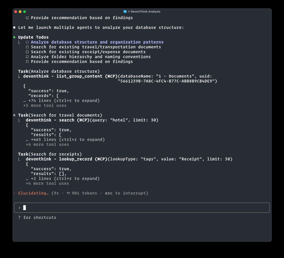The height and width of the screenshot is (258, 284).
Task: Click the '901 tokens' counter
Action: coord(84,193)
